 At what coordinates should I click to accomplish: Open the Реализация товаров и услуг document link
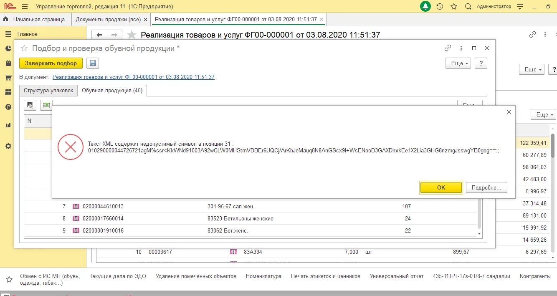click(134, 77)
